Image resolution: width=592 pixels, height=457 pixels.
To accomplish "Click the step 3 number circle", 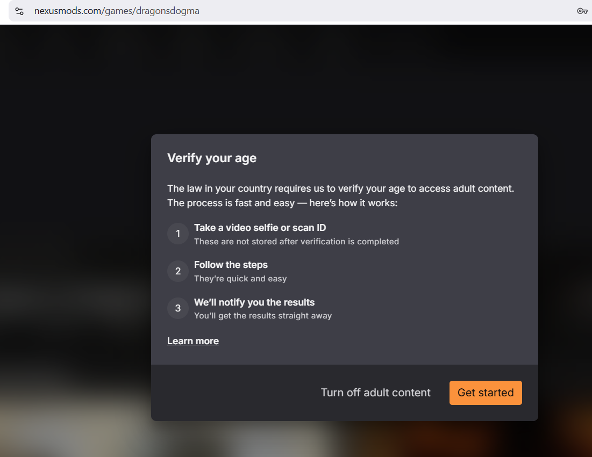I will pos(178,308).
